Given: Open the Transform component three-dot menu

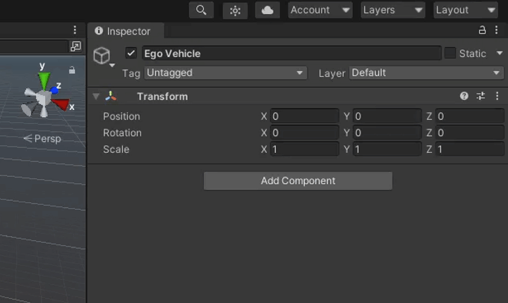Looking at the screenshot, I should pyautogui.click(x=497, y=96).
